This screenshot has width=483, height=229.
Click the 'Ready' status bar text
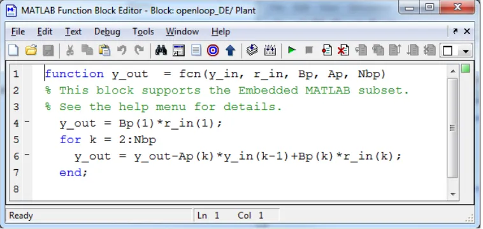21,216
